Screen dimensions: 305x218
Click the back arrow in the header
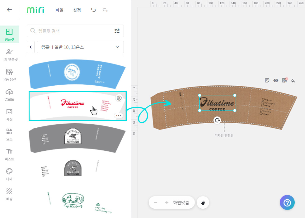tap(9, 10)
